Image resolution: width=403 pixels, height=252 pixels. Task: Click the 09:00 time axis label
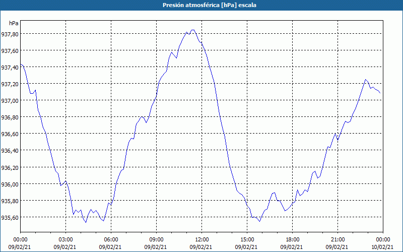(156, 240)
